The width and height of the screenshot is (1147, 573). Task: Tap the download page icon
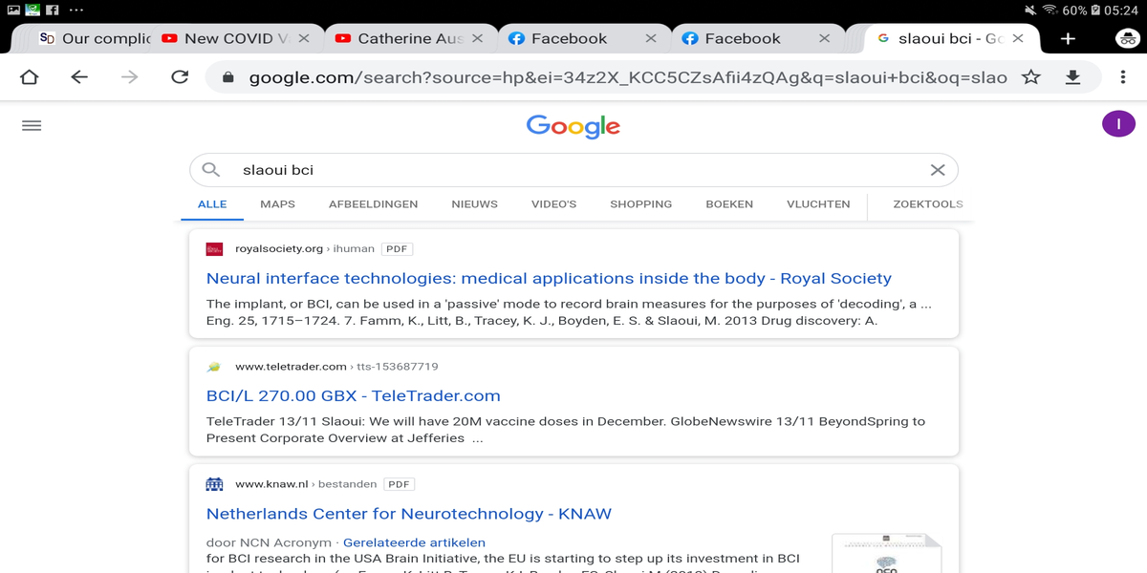tap(1072, 77)
